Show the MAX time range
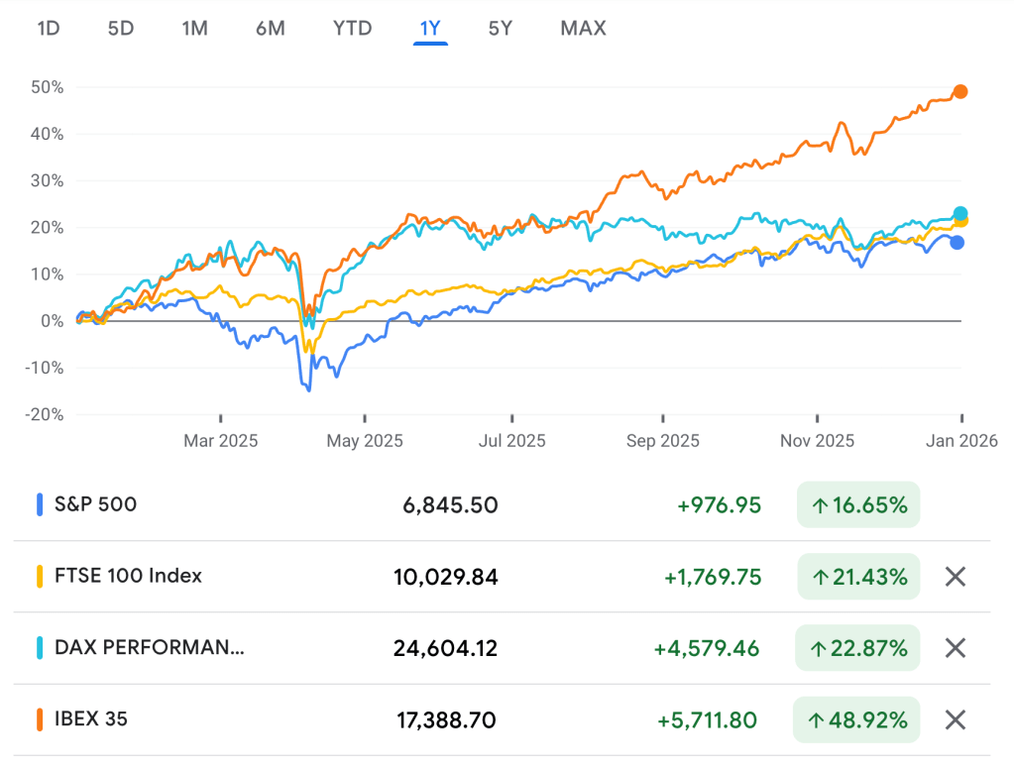 (x=583, y=28)
